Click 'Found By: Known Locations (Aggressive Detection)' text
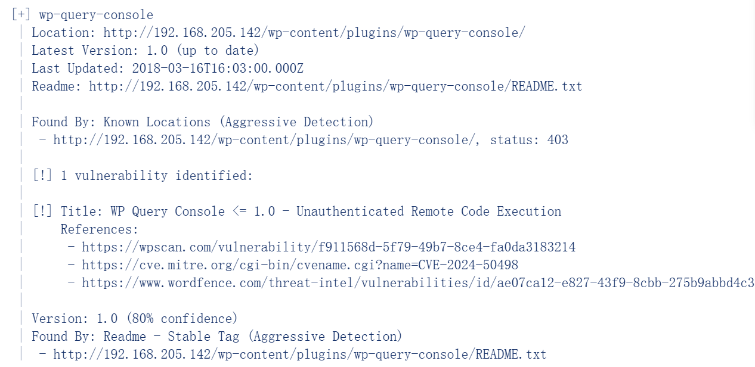 coord(203,122)
